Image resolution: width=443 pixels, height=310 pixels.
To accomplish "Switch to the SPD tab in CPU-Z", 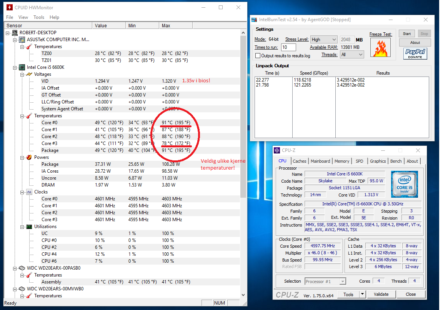I will pyautogui.click(x=360, y=161).
